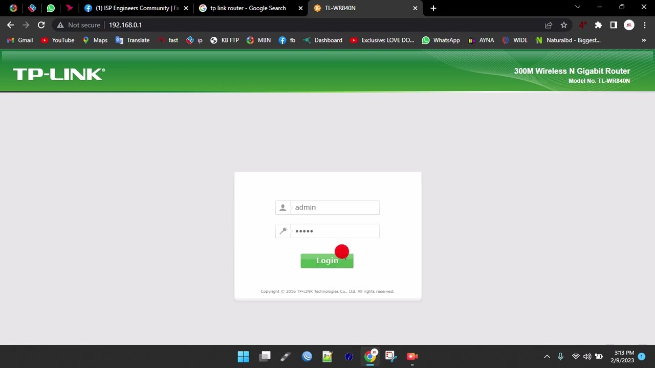Viewport: 655px width, 368px height.
Task: Open AYNA bookmark
Action: [481, 40]
